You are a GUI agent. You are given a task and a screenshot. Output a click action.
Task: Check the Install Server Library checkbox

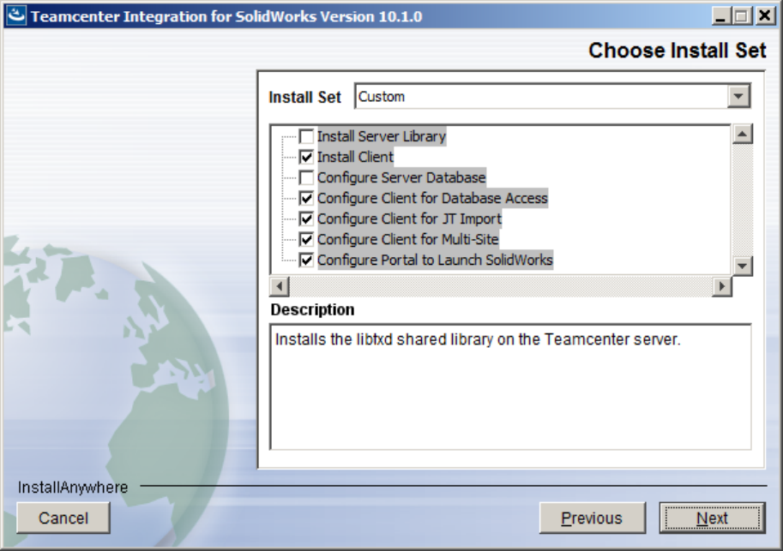click(306, 136)
